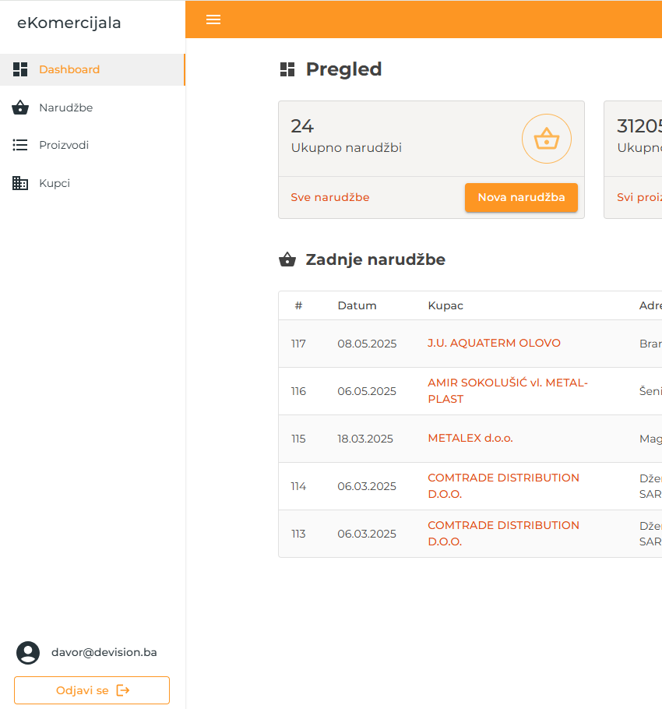This screenshot has height=709, width=662.
Task: Click the basket icon beside Zadnje narudžbe
Action: pyautogui.click(x=287, y=260)
